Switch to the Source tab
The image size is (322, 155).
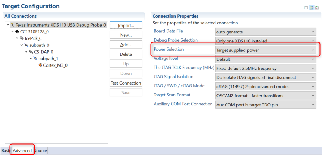pos(40,151)
